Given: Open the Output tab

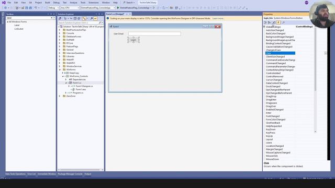Looking at the screenshot, I should click(87, 174).
